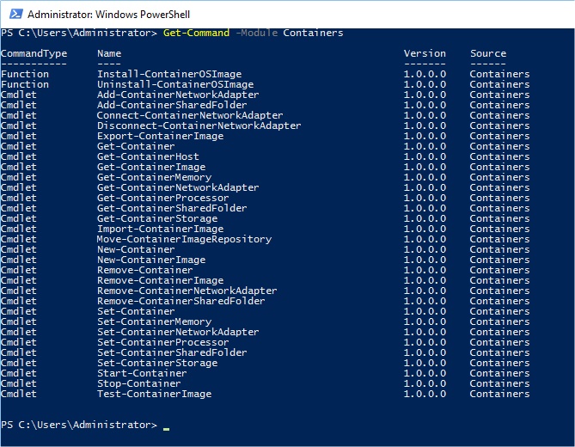Screen dimensions: 575x447
Task: Click Test-ContainerImage cmdlet name
Action: coord(154,394)
